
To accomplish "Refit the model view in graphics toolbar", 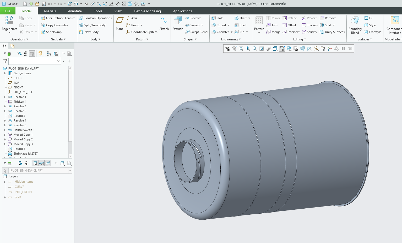I will [241, 49].
